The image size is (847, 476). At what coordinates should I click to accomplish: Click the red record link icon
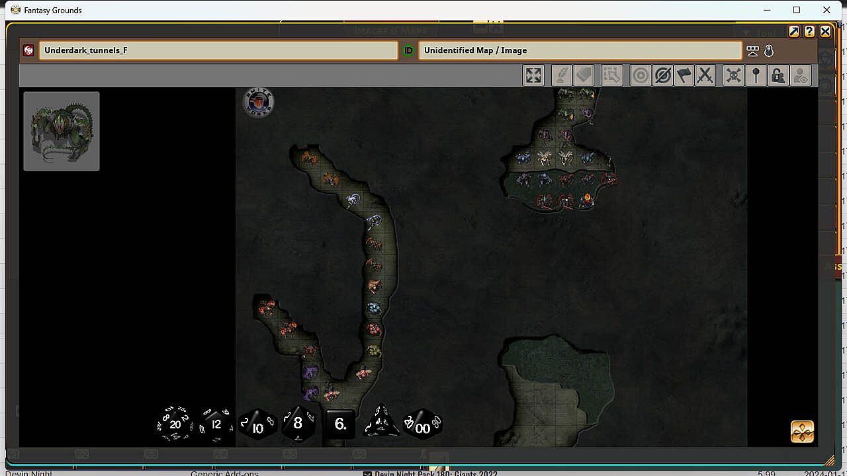click(x=28, y=50)
